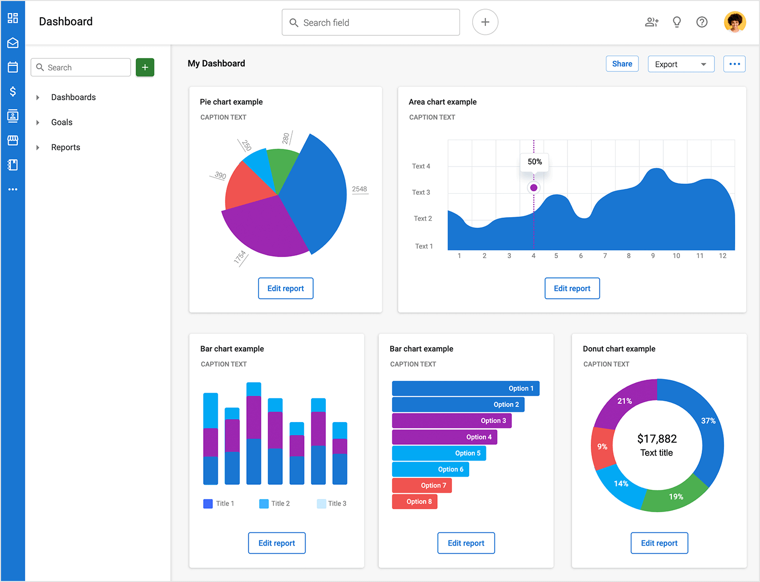Click the add people icon in header
Image resolution: width=760 pixels, height=582 pixels.
(x=652, y=22)
